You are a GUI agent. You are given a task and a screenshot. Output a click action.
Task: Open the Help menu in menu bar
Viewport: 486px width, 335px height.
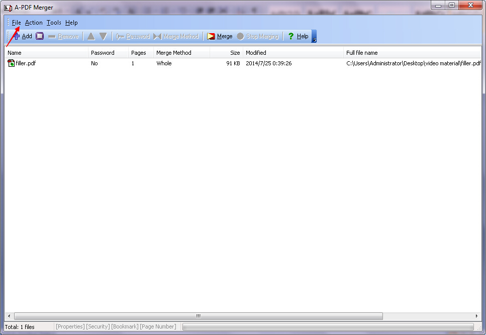[71, 23]
